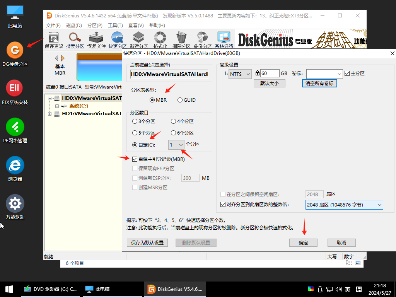Open 此电脑 desktop icon
This screenshot has height=297, width=396.
pos(15,16)
